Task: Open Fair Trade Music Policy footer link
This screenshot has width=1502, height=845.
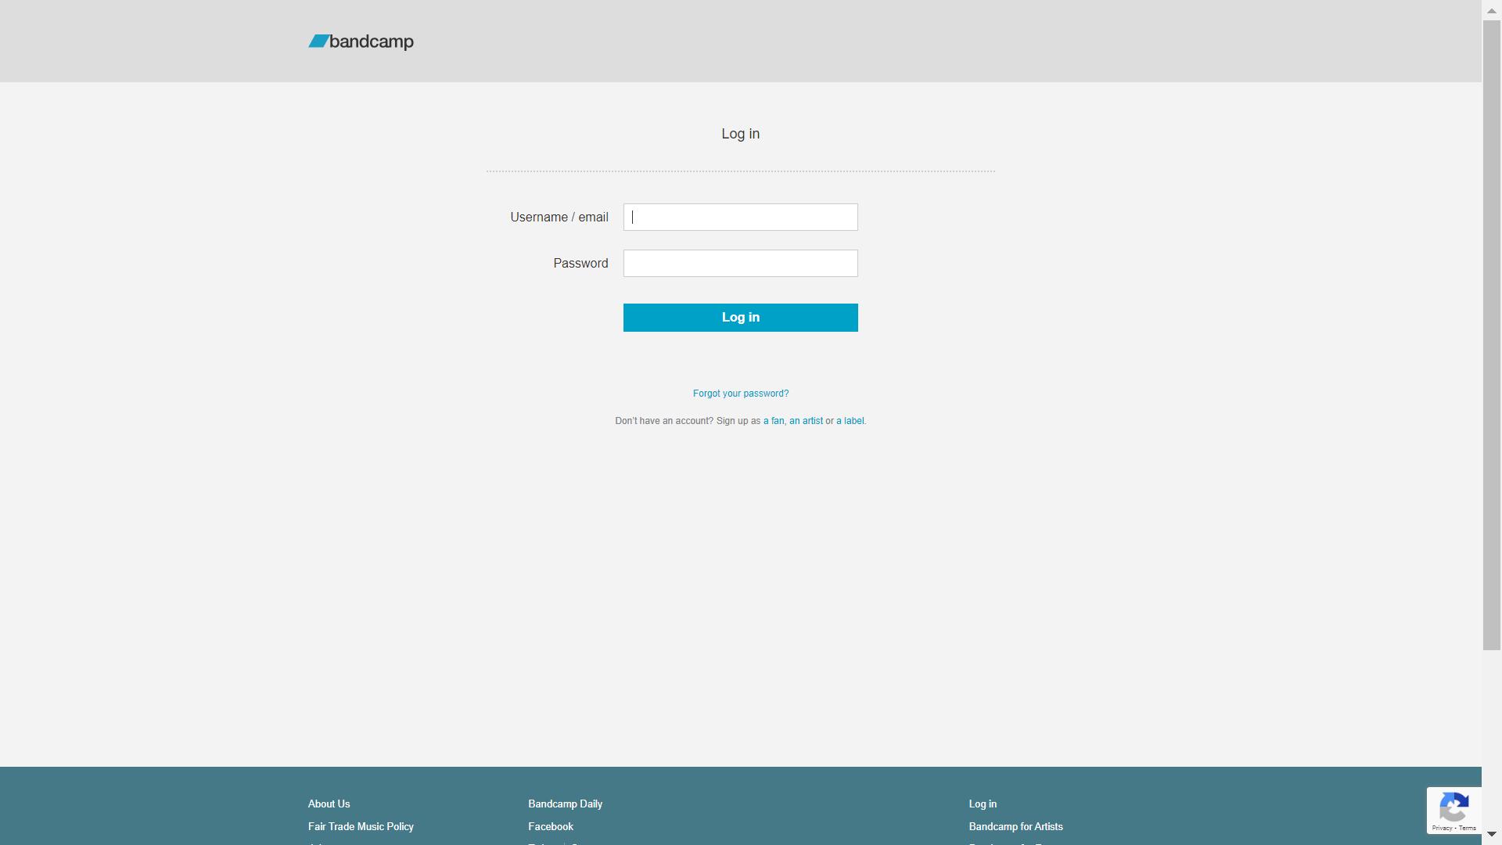Action: tap(361, 826)
